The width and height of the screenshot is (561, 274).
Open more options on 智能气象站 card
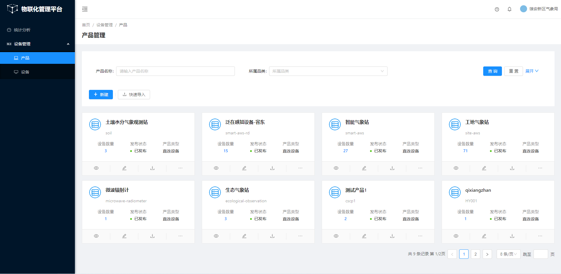(420, 168)
